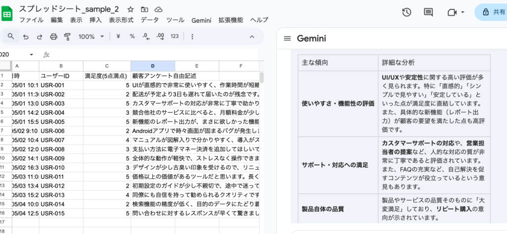
Task: Click the Gemini panel title
Action: tap(311, 39)
